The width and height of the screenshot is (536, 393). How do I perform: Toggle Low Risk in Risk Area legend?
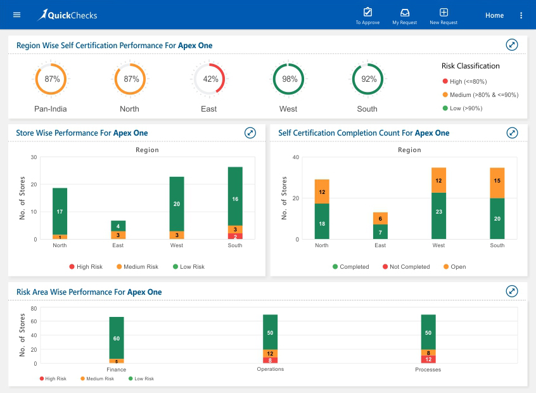pyautogui.click(x=141, y=378)
